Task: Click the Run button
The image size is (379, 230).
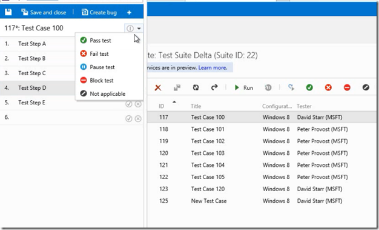Action: 243,87
